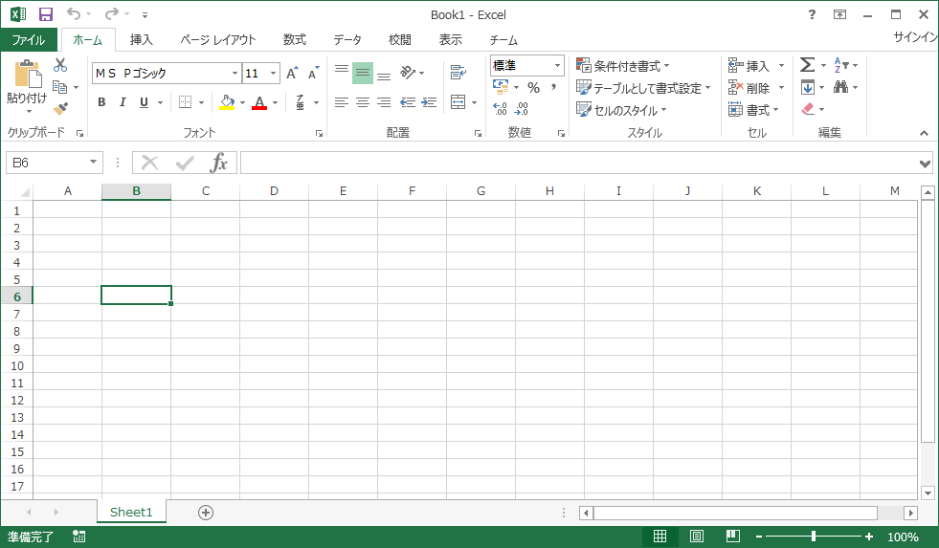
Task: Open the 挿入 ribbon tab
Action: [x=142, y=40]
